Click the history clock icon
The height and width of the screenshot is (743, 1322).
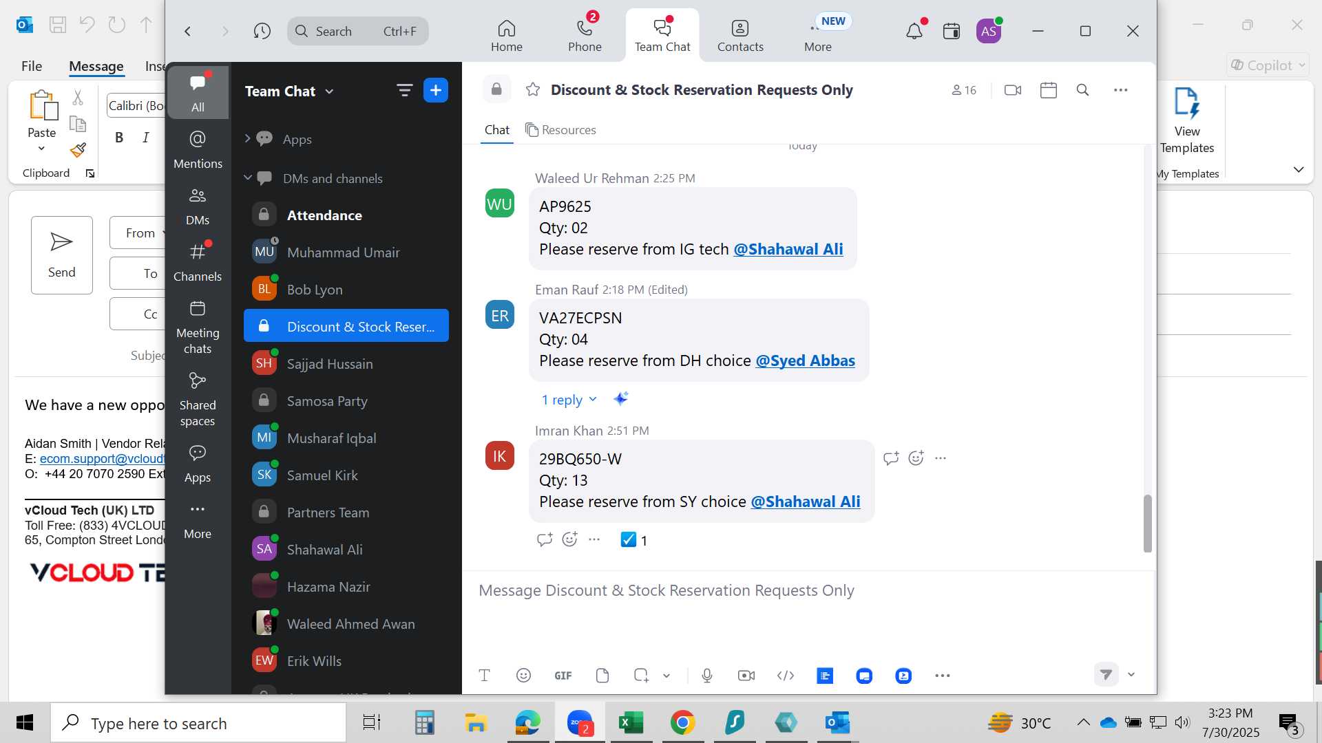click(x=262, y=31)
